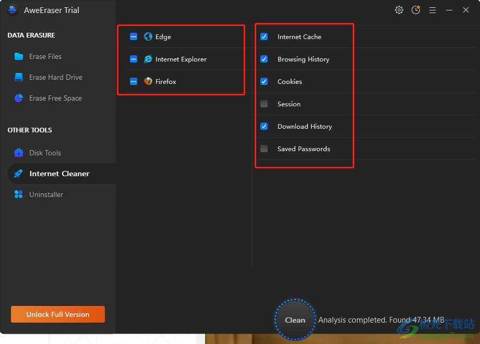Open Disk Tools in the sidebar
Viewport: 480px width, 344px height.
pos(62,153)
